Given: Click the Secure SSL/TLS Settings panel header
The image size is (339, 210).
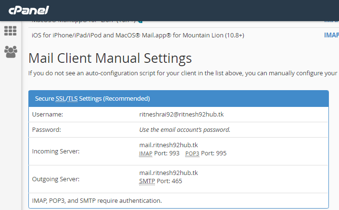Looking at the screenshot, I should 178,99.
